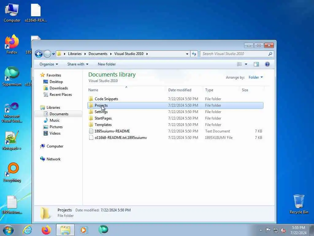Select the Notepad++ desktop shortcut
The height and width of the screenshot is (236, 314).
coord(12,140)
